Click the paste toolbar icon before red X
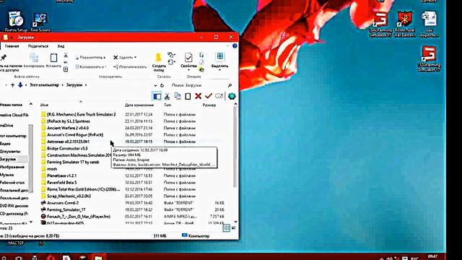 (x=188, y=96)
